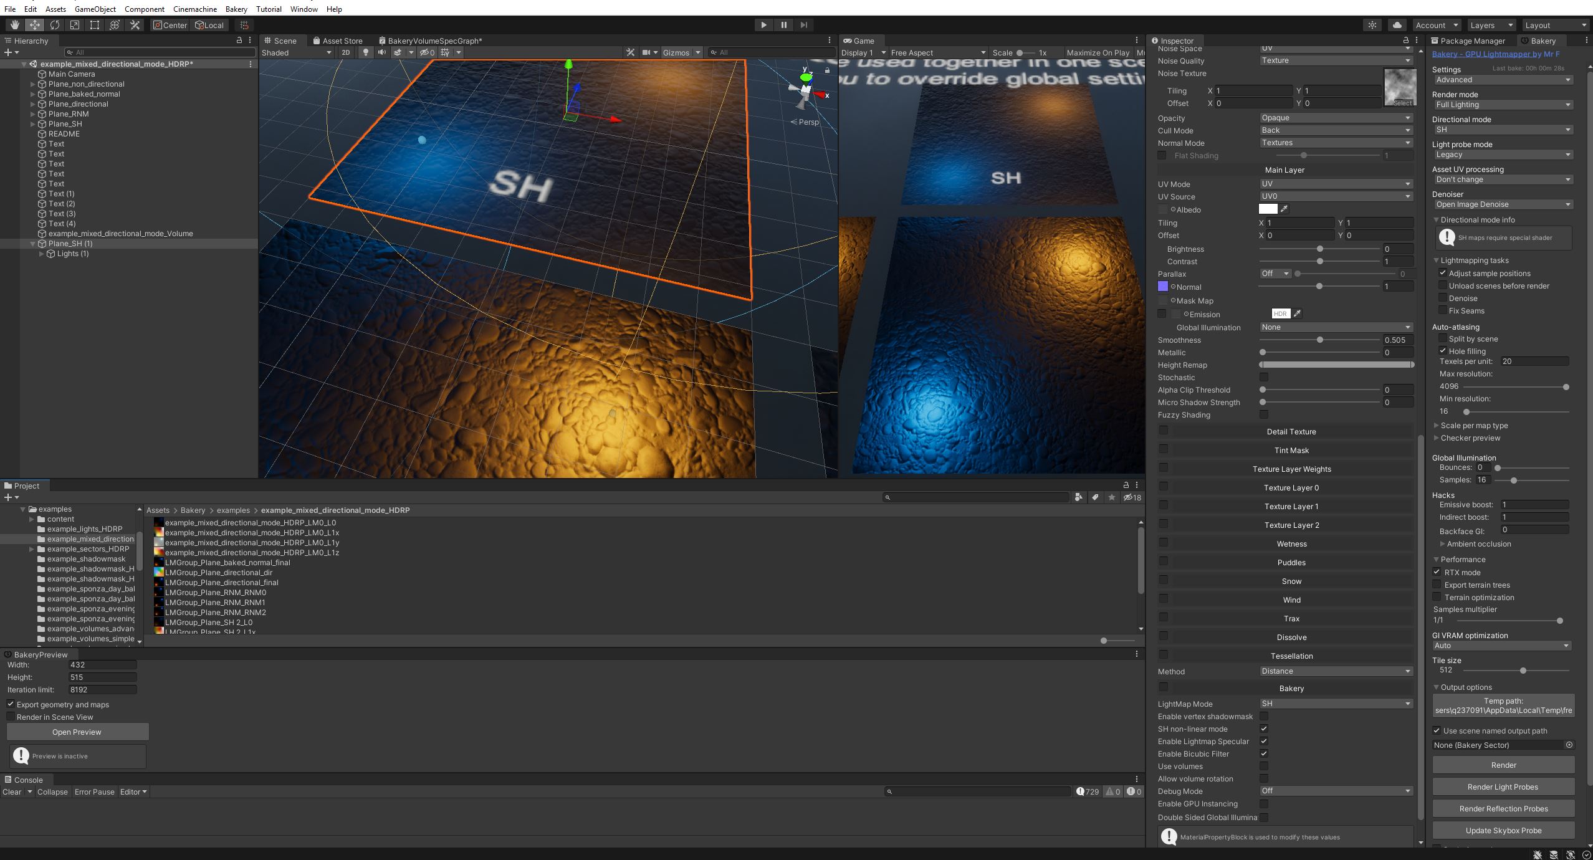
Task: Enable the Denoise checkbox
Action: (1443, 298)
